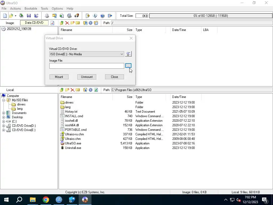Click the Unmount button
Screen dimensions: 273x205
pyautogui.click(x=87, y=77)
